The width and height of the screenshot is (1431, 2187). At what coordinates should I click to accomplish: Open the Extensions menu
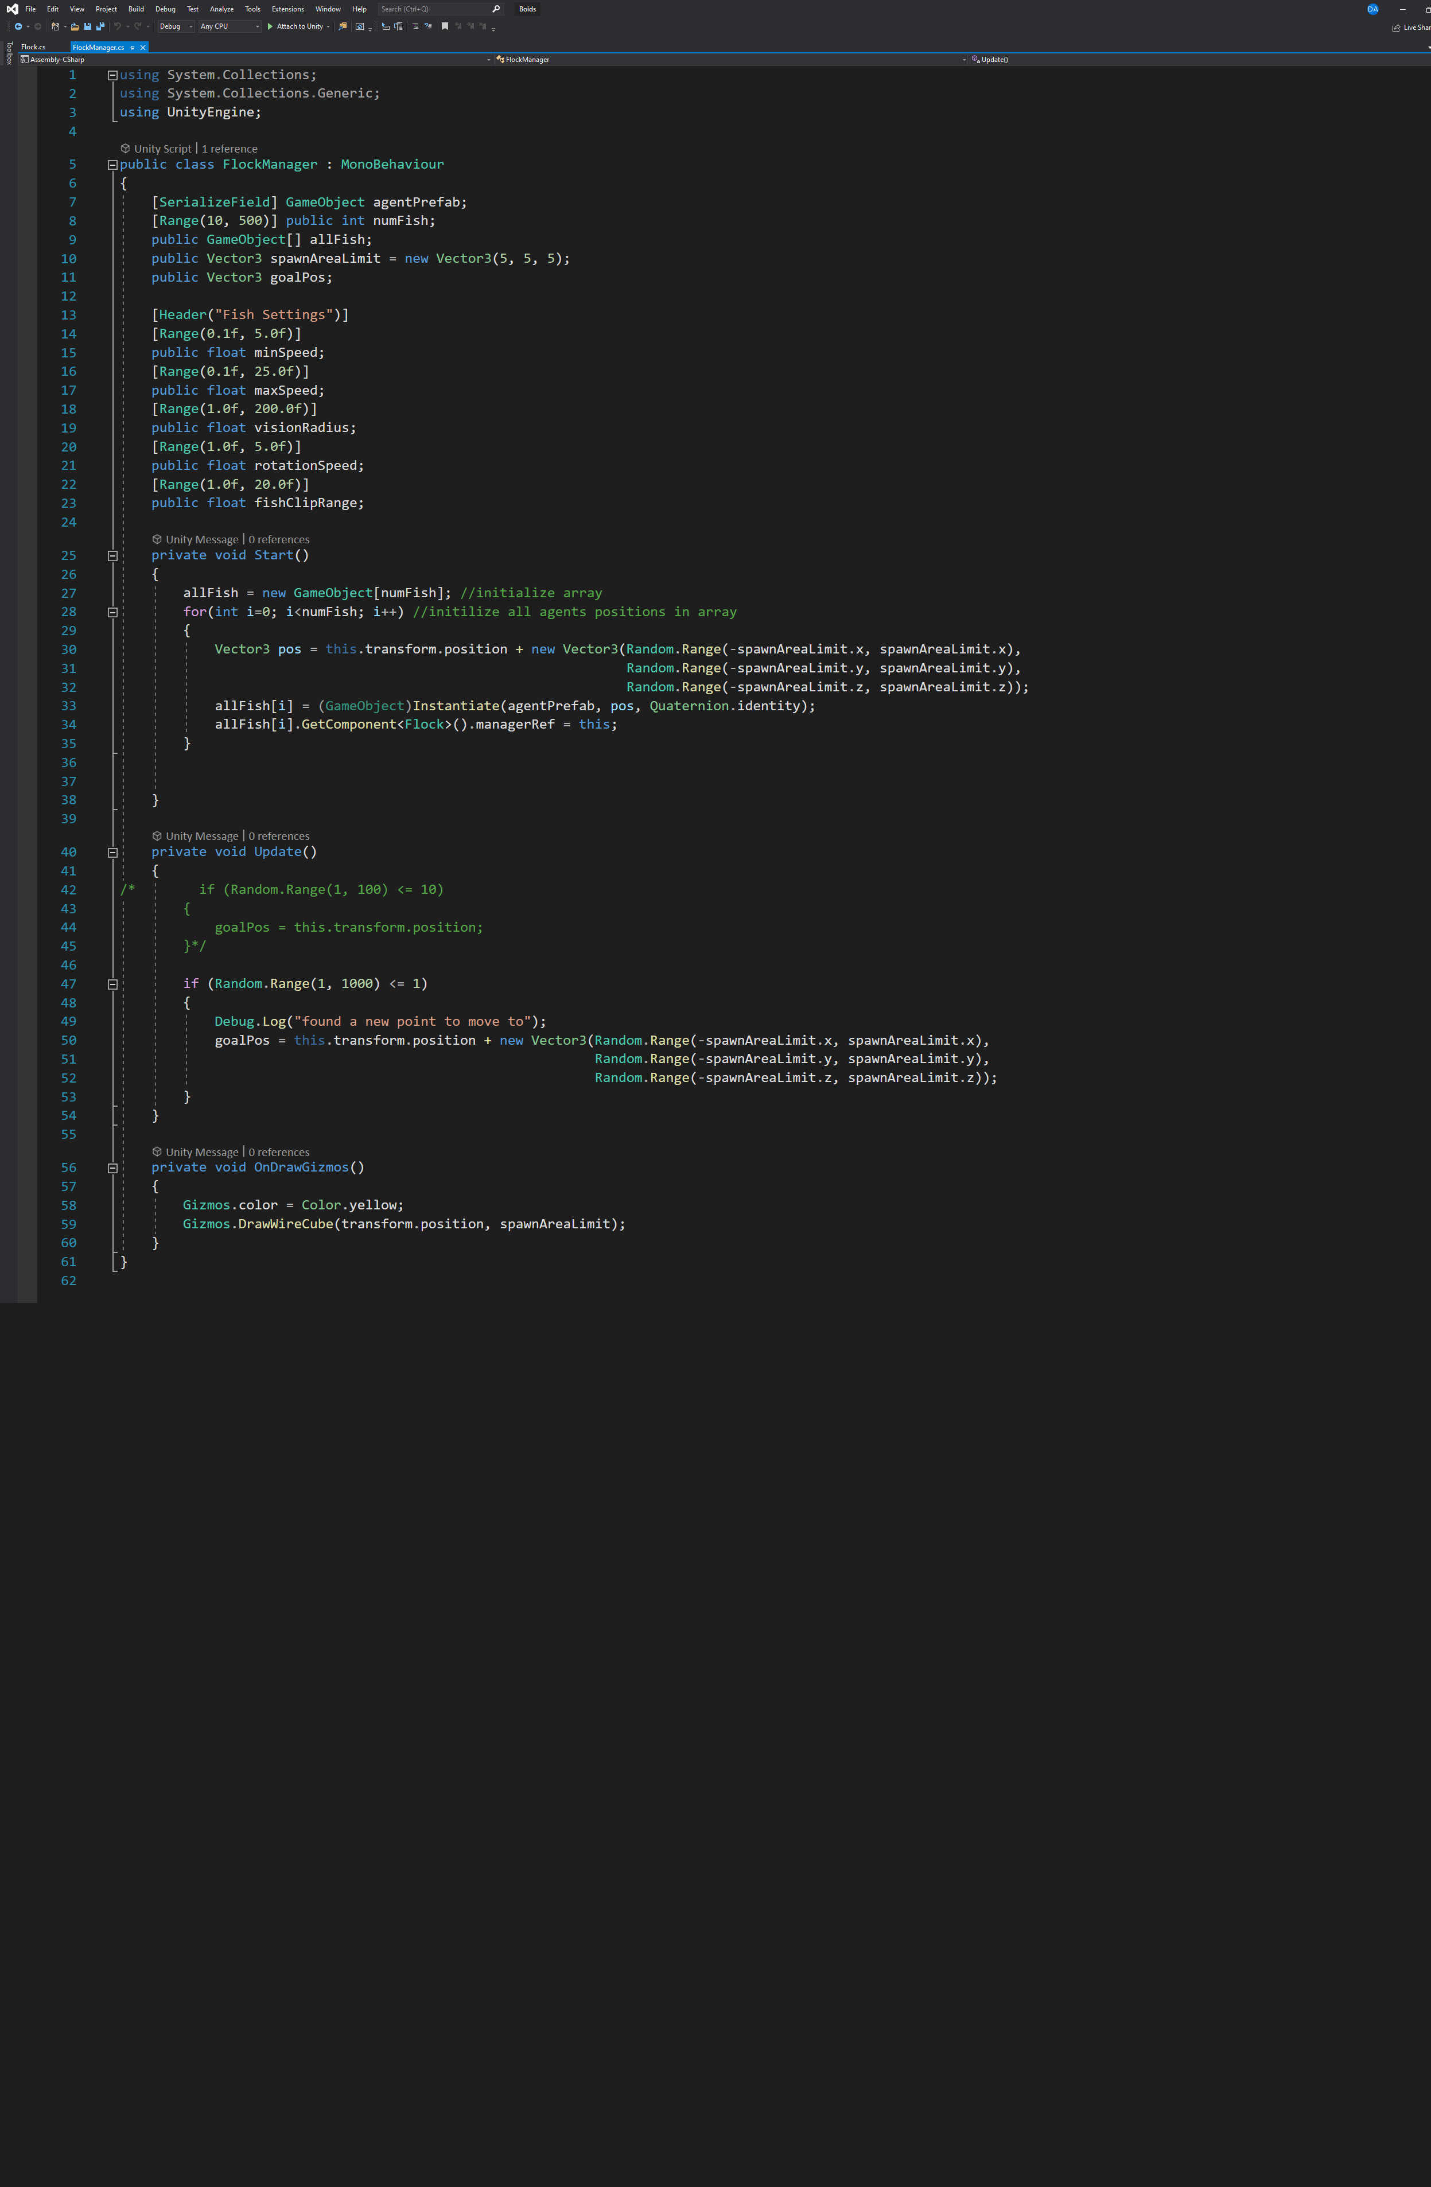(287, 9)
